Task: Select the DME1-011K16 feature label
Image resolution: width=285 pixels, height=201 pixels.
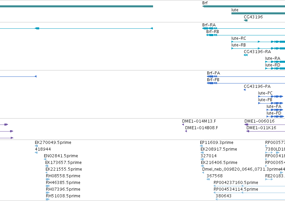Action: coord(261,128)
